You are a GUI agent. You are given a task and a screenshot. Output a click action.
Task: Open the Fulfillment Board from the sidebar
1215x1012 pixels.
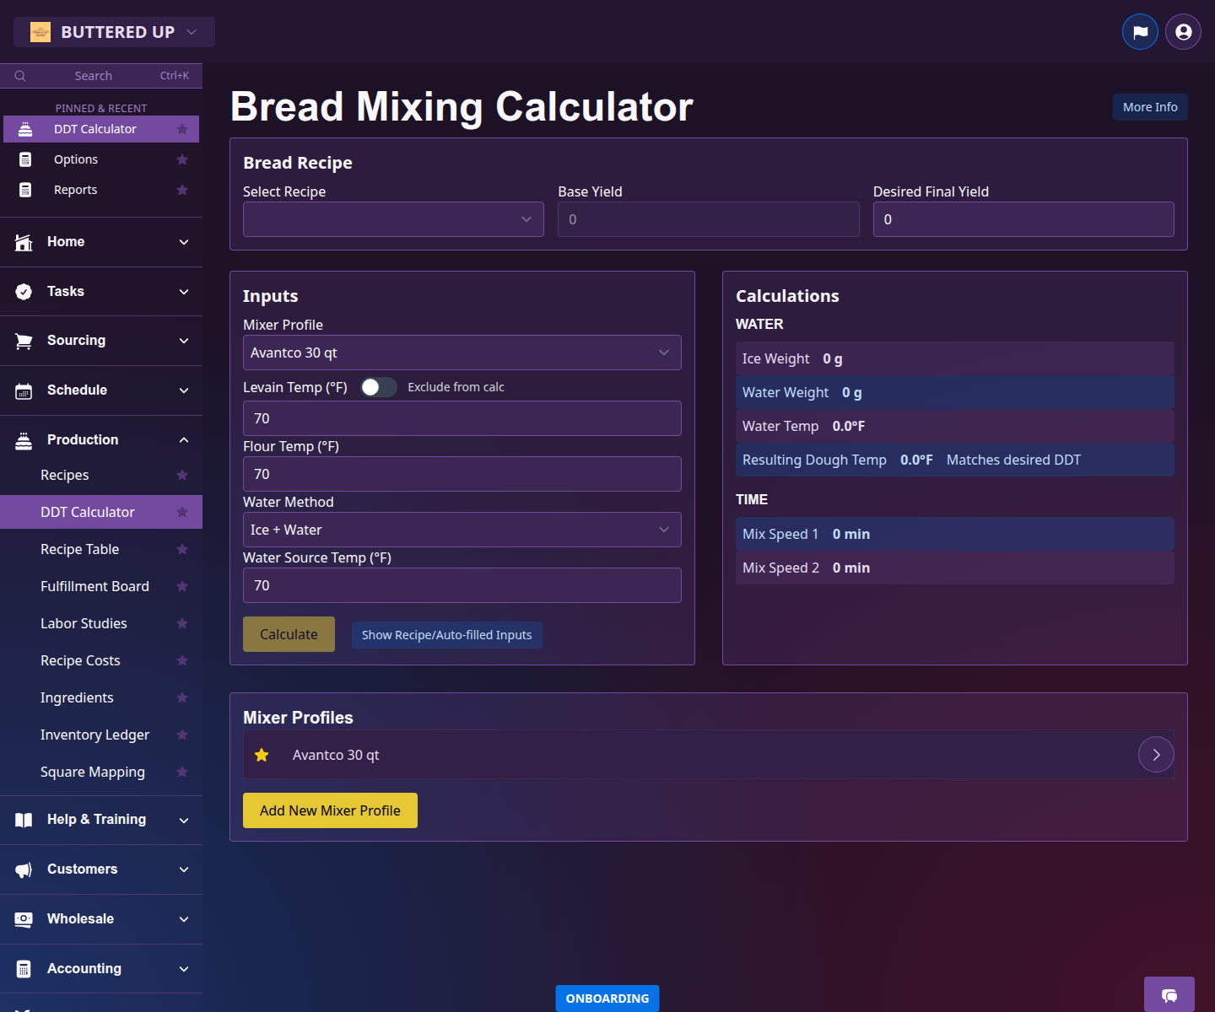point(94,586)
